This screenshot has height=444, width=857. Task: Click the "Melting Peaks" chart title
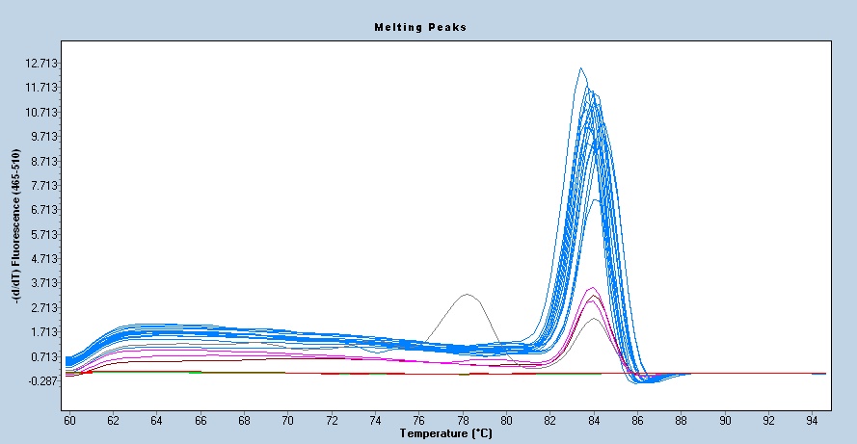(x=420, y=27)
